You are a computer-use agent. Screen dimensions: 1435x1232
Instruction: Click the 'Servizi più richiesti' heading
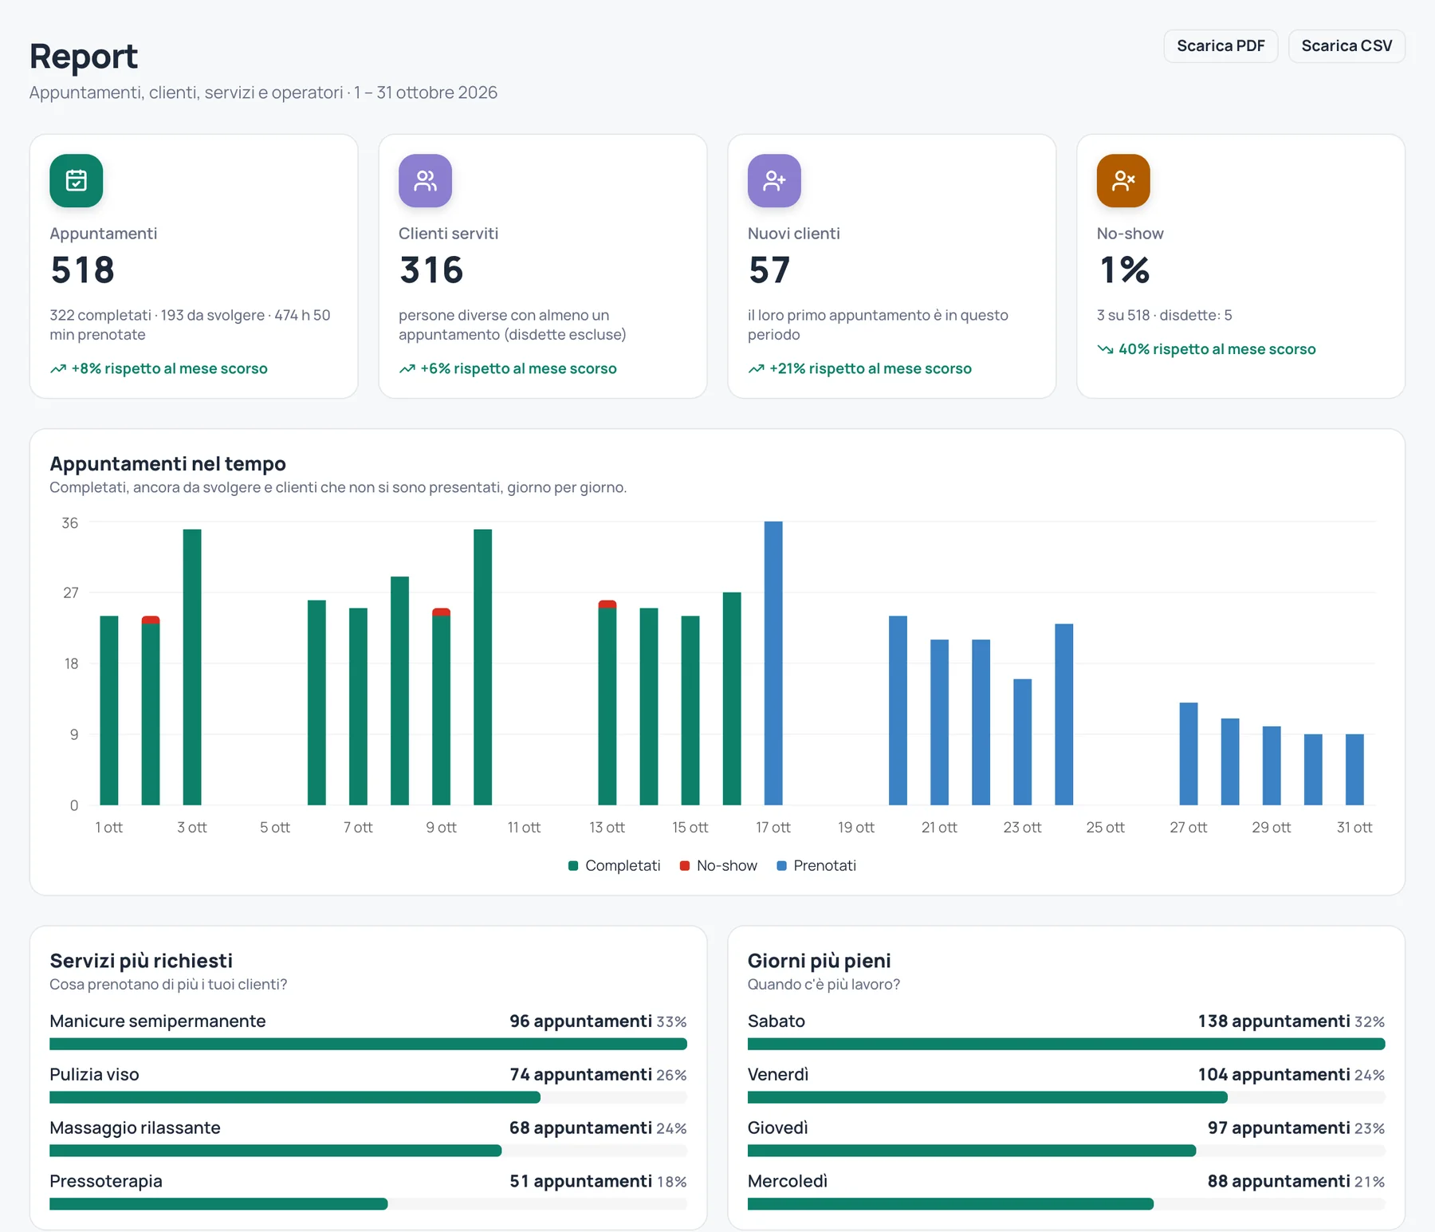pos(141,960)
